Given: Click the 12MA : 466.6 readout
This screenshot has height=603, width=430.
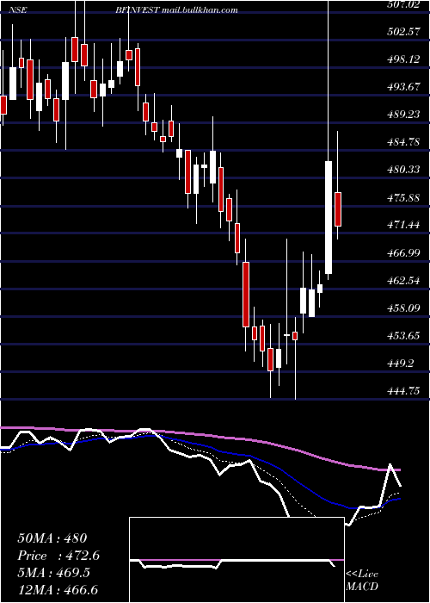Looking at the screenshot, I should tap(58, 590).
